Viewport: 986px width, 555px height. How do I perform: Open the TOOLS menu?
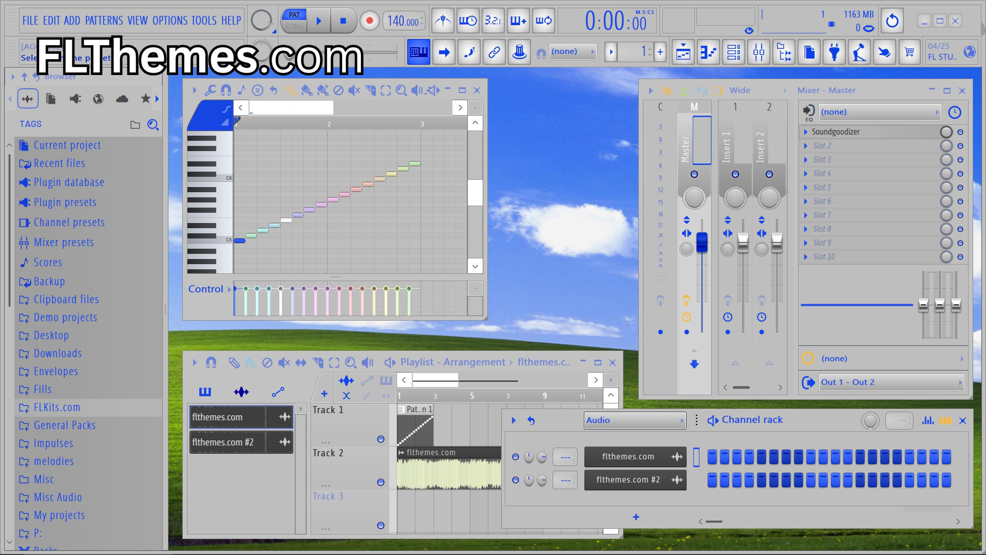point(204,21)
